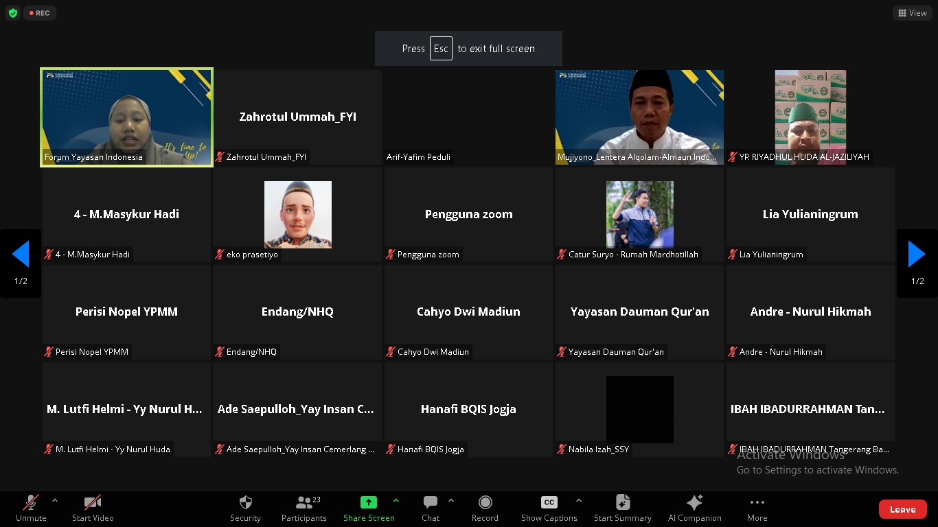Click the large Zahrotul Ummah_FYI name
The height and width of the screenshot is (527, 938).
coord(297,117)
